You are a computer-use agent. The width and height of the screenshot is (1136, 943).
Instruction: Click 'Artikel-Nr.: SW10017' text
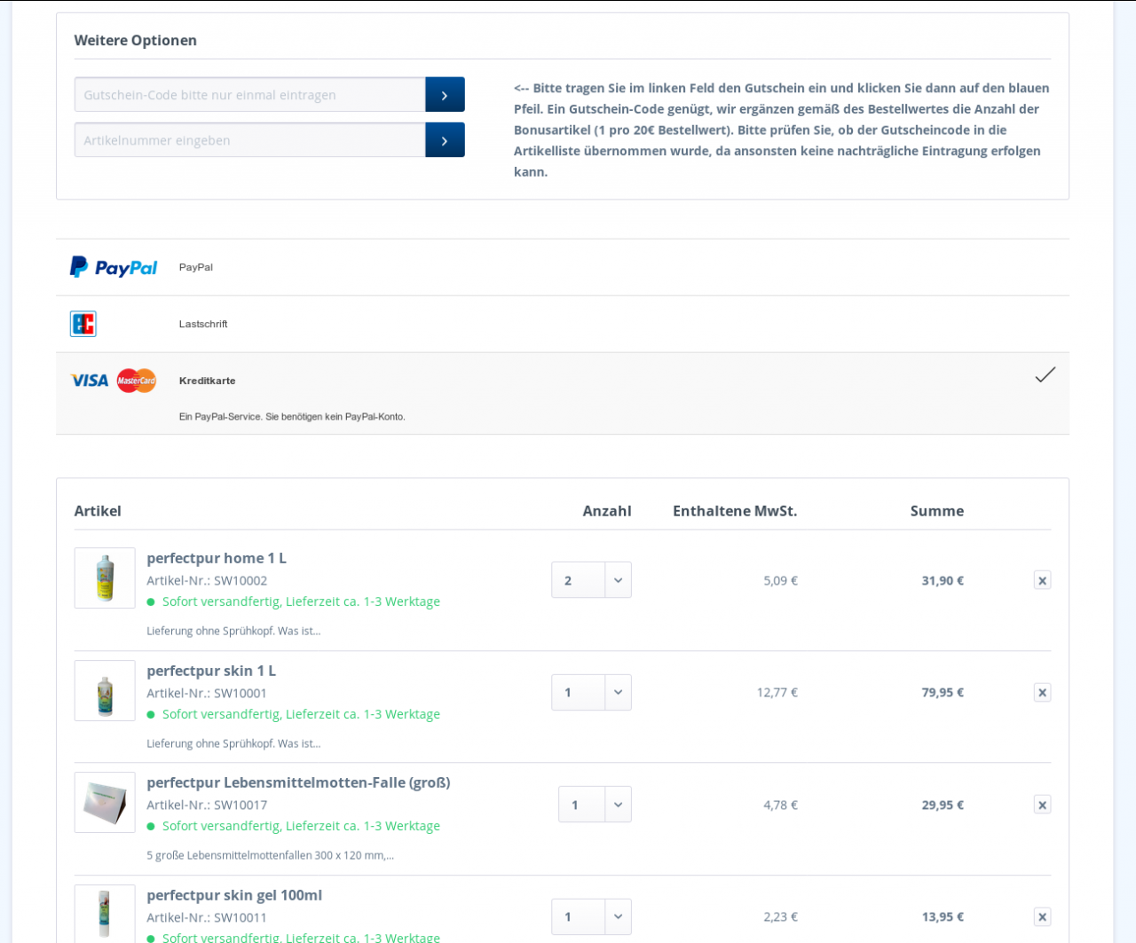tap(207, 805)
